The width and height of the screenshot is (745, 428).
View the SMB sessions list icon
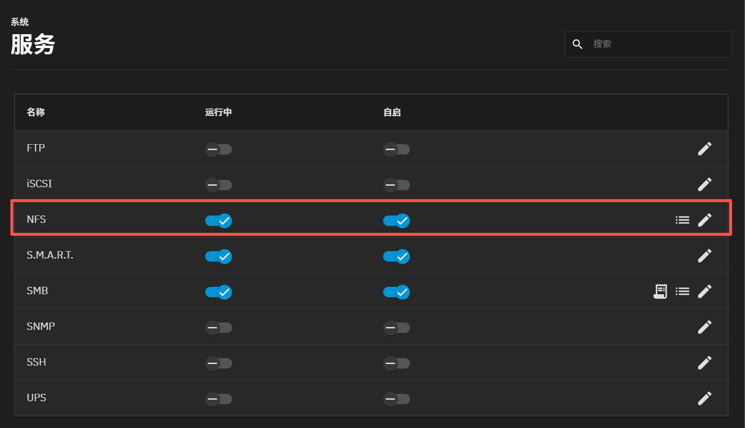[x=682, y=291]
